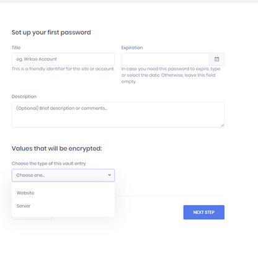Click the 'Values that will be encrypted:' heading
Screen dimensions: 258x262
tap(57, 149)
